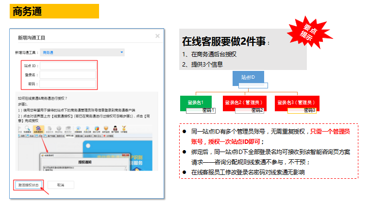
Task: Click the 授权通知 heading
Action: [85, 162]
